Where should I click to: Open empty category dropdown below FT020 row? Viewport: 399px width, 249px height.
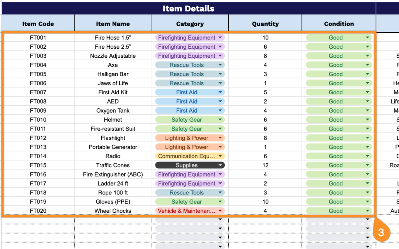[x=220, y=220]
